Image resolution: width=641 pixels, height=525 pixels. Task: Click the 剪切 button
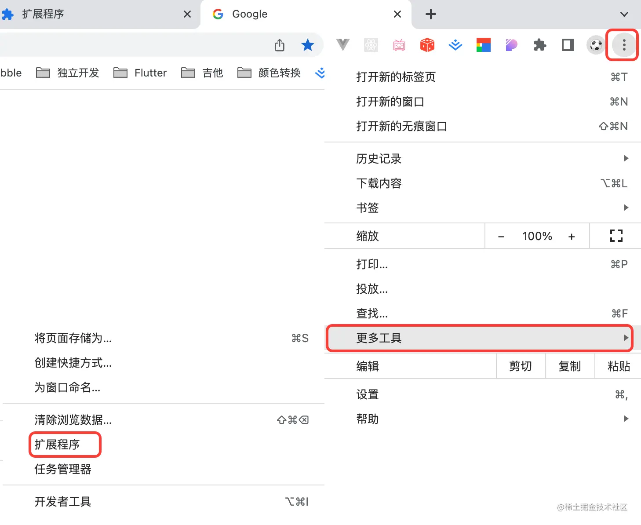click(x=521, y=366)
